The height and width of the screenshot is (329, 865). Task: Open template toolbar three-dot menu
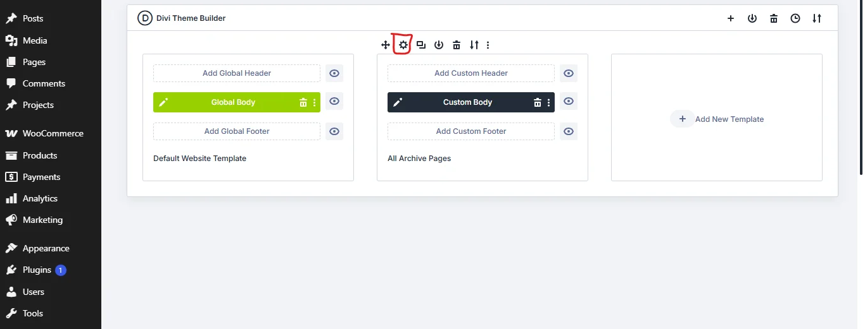click(x=488, y=45)
